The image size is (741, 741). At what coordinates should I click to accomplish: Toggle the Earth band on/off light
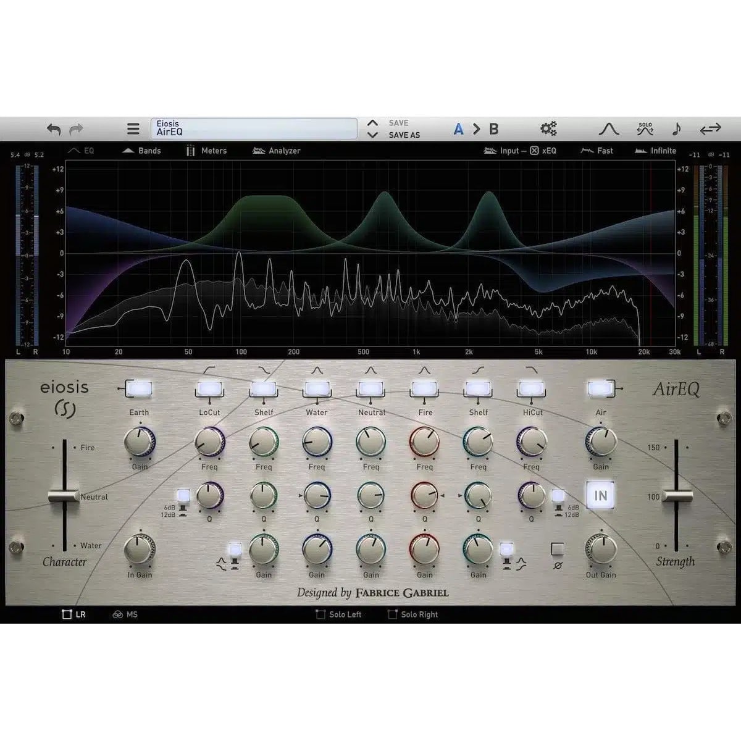138,389
